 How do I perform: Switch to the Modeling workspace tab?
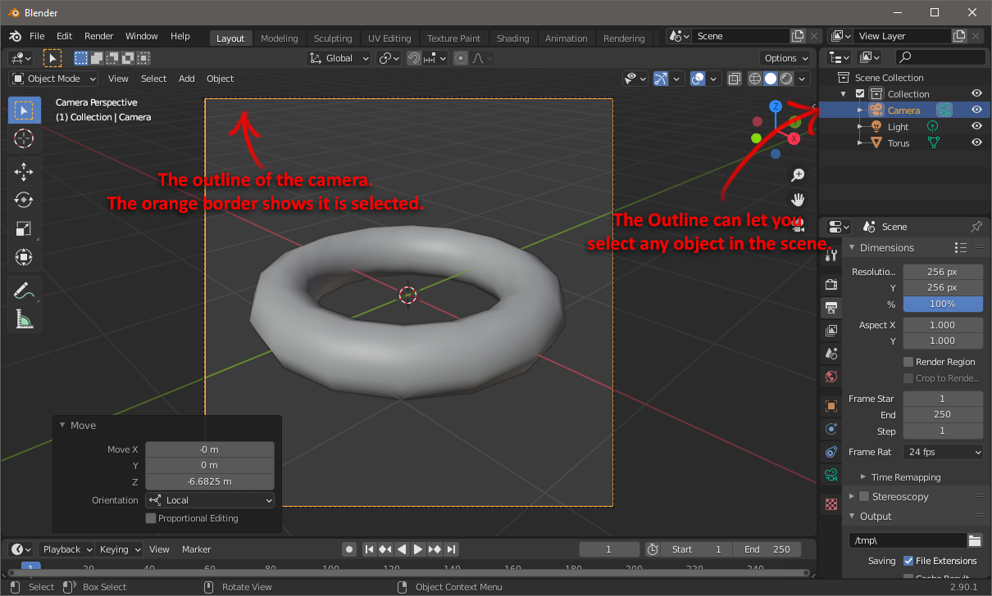(280, 38)
